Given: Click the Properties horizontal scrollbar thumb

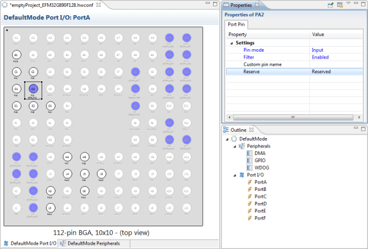Looking at the screenshot, I should [293, 117].
